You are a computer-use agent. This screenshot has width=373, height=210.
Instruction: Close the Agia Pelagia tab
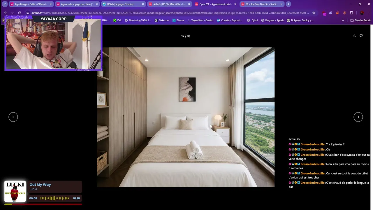(x=51, y=4)
